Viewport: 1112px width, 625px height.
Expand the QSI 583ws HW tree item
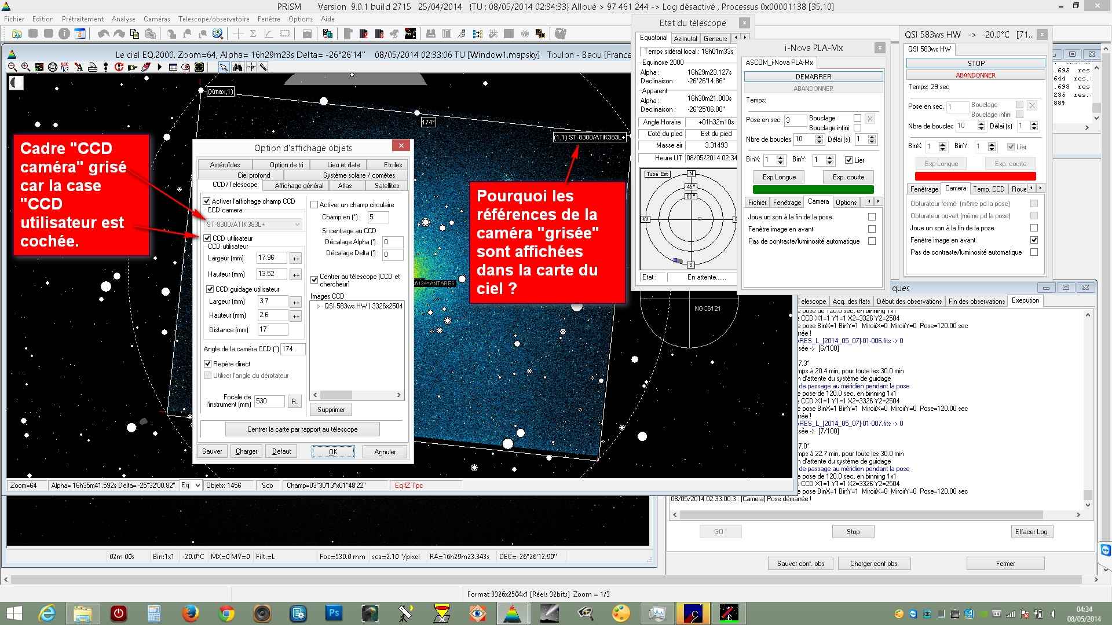point(318,306)
